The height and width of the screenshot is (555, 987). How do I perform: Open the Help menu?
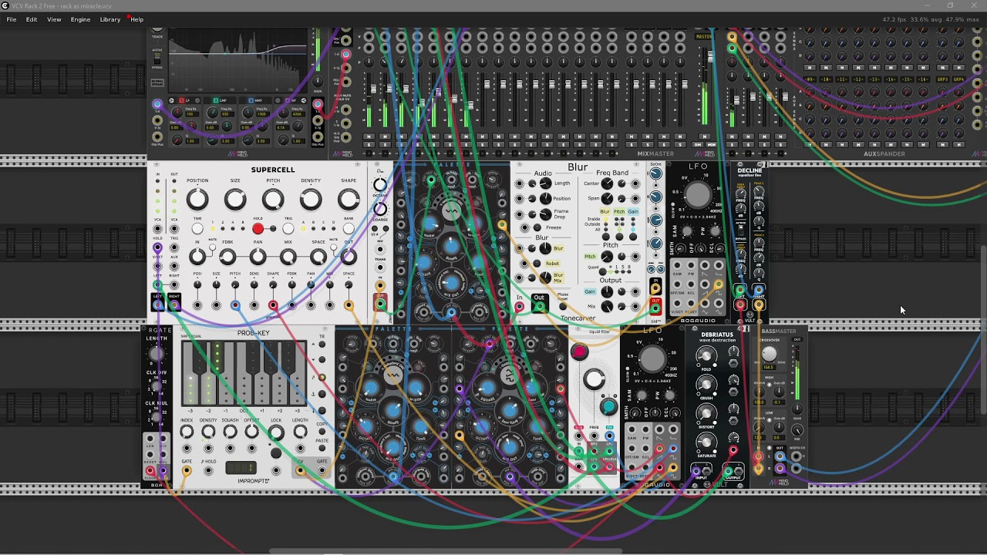136,19
